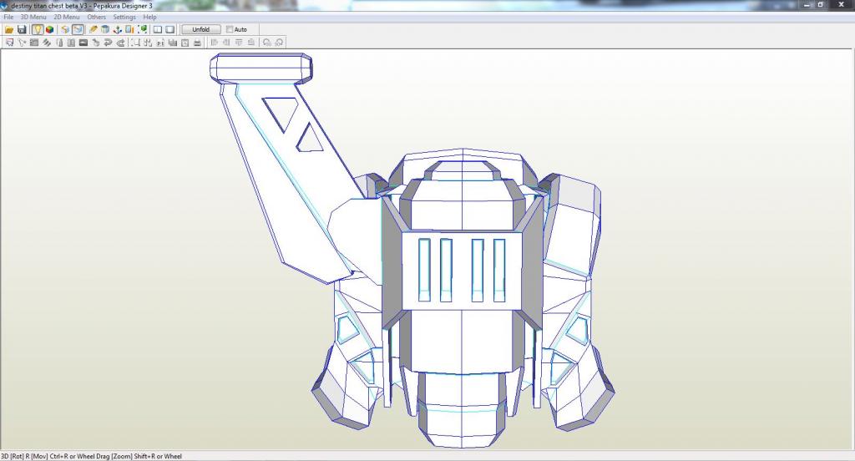Click the green cube with dashed border icon
855x461 pixels.
tap(142, 29)
